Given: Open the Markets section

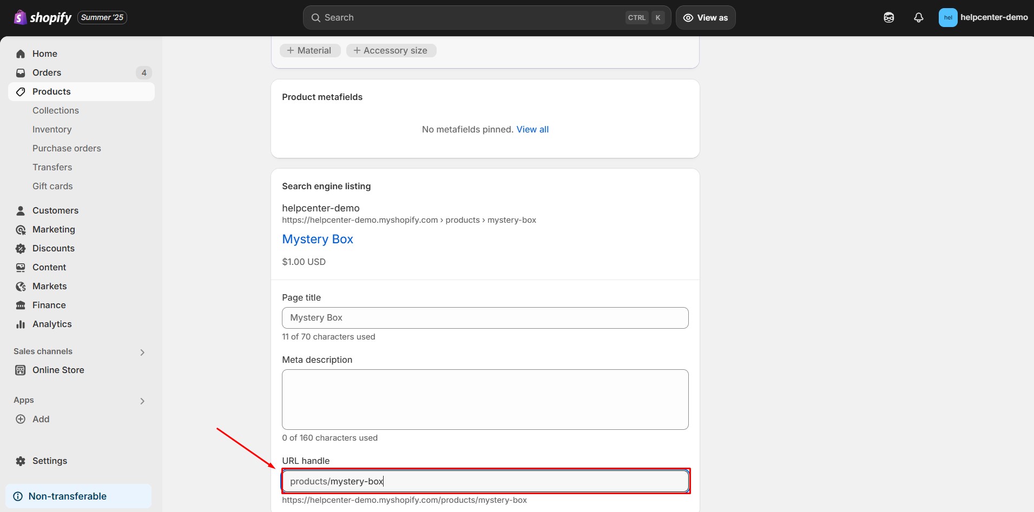Looking at the screenshot, I should click(49, 286).
